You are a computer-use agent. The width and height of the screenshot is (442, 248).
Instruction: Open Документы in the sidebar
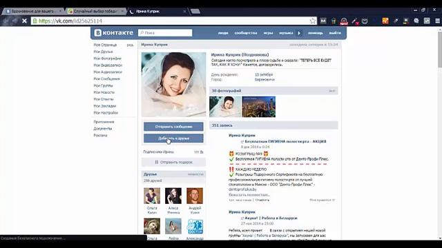tap(103, 129)
